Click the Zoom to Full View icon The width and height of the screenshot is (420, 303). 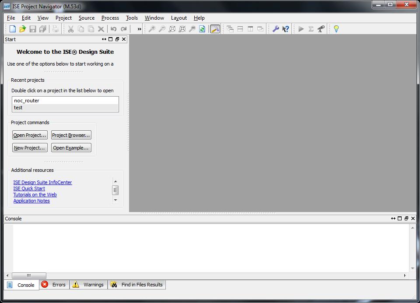point(172,29)
